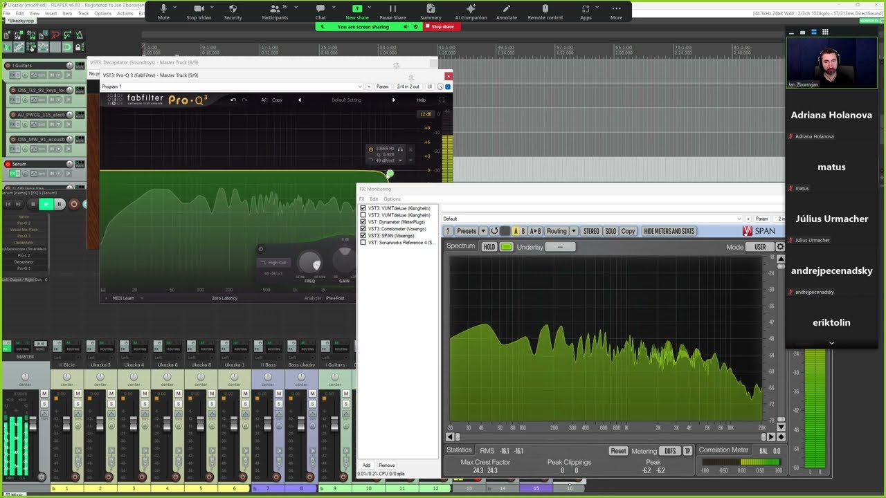Click the Pro-Q 3 FREQ knob
This screenshot has width=886, height=498.
309,262
